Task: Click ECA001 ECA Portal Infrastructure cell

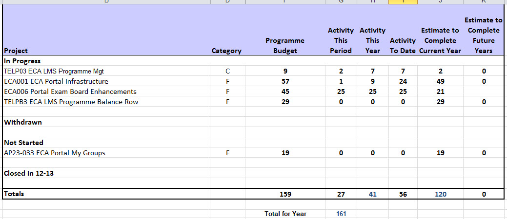Action: point(56,81)
